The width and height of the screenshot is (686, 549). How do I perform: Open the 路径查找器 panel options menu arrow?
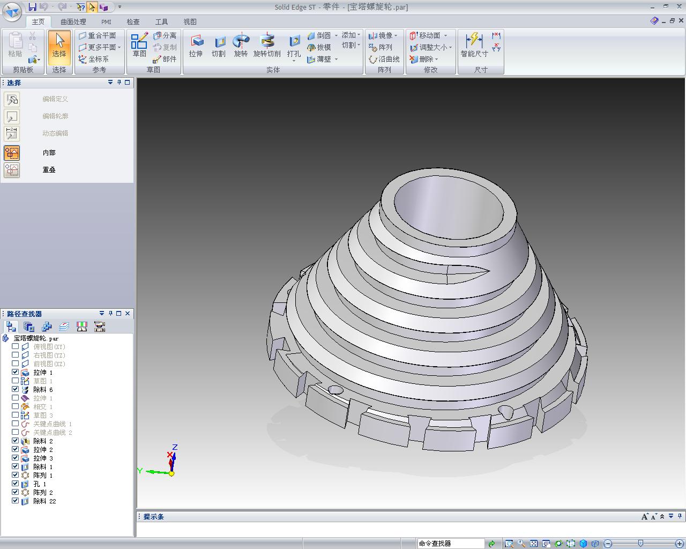coord(102,314)
